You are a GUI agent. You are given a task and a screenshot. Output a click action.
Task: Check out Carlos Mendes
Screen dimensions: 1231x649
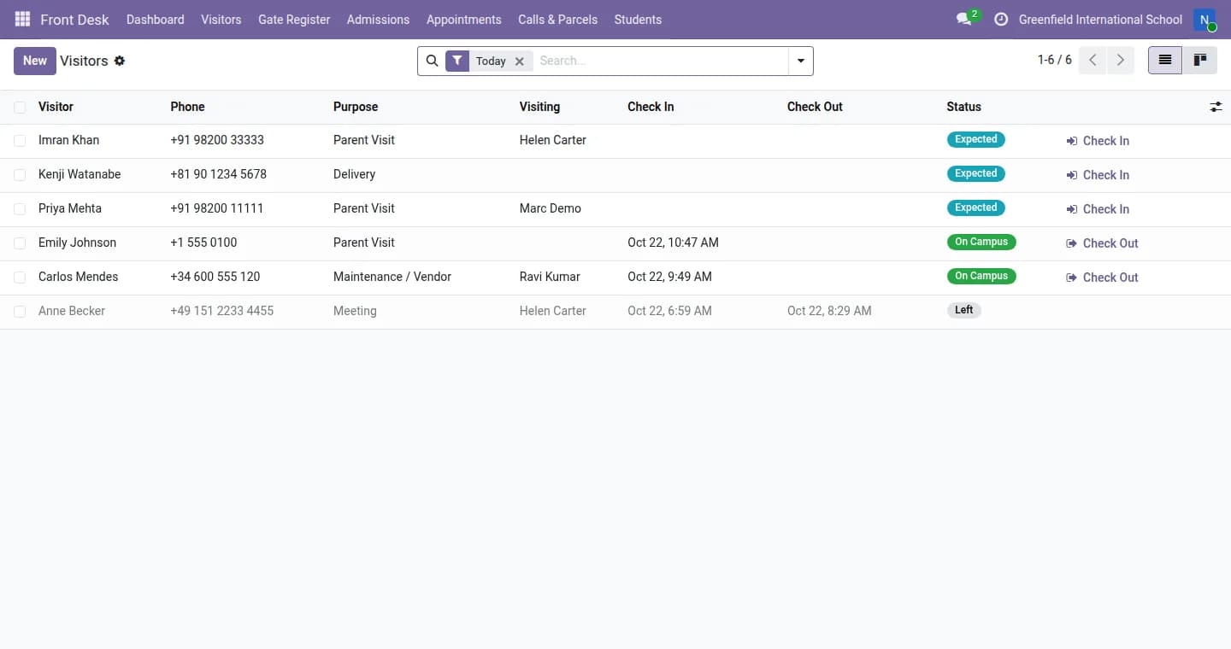[x=1103, y=278]
